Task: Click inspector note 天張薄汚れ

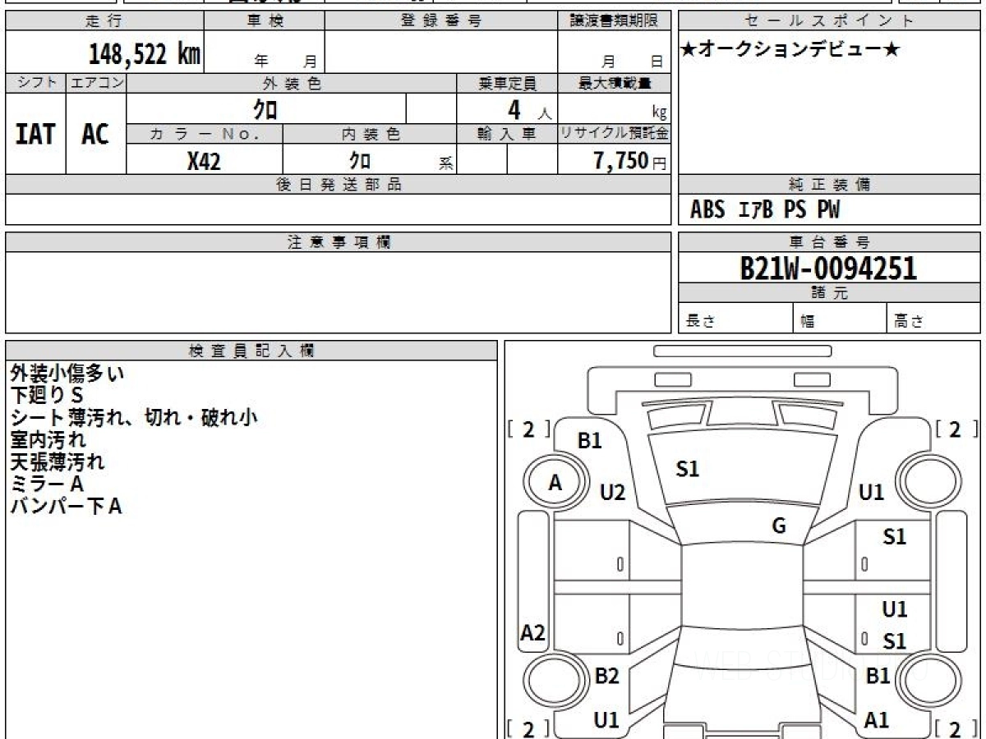Action: [x=58, y=462]
